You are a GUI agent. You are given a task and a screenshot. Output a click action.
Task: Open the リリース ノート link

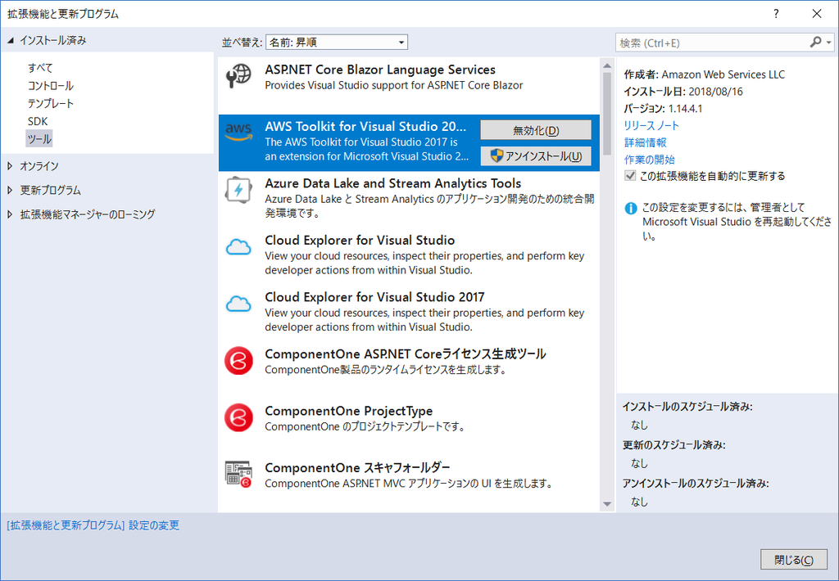pos(651,125)
